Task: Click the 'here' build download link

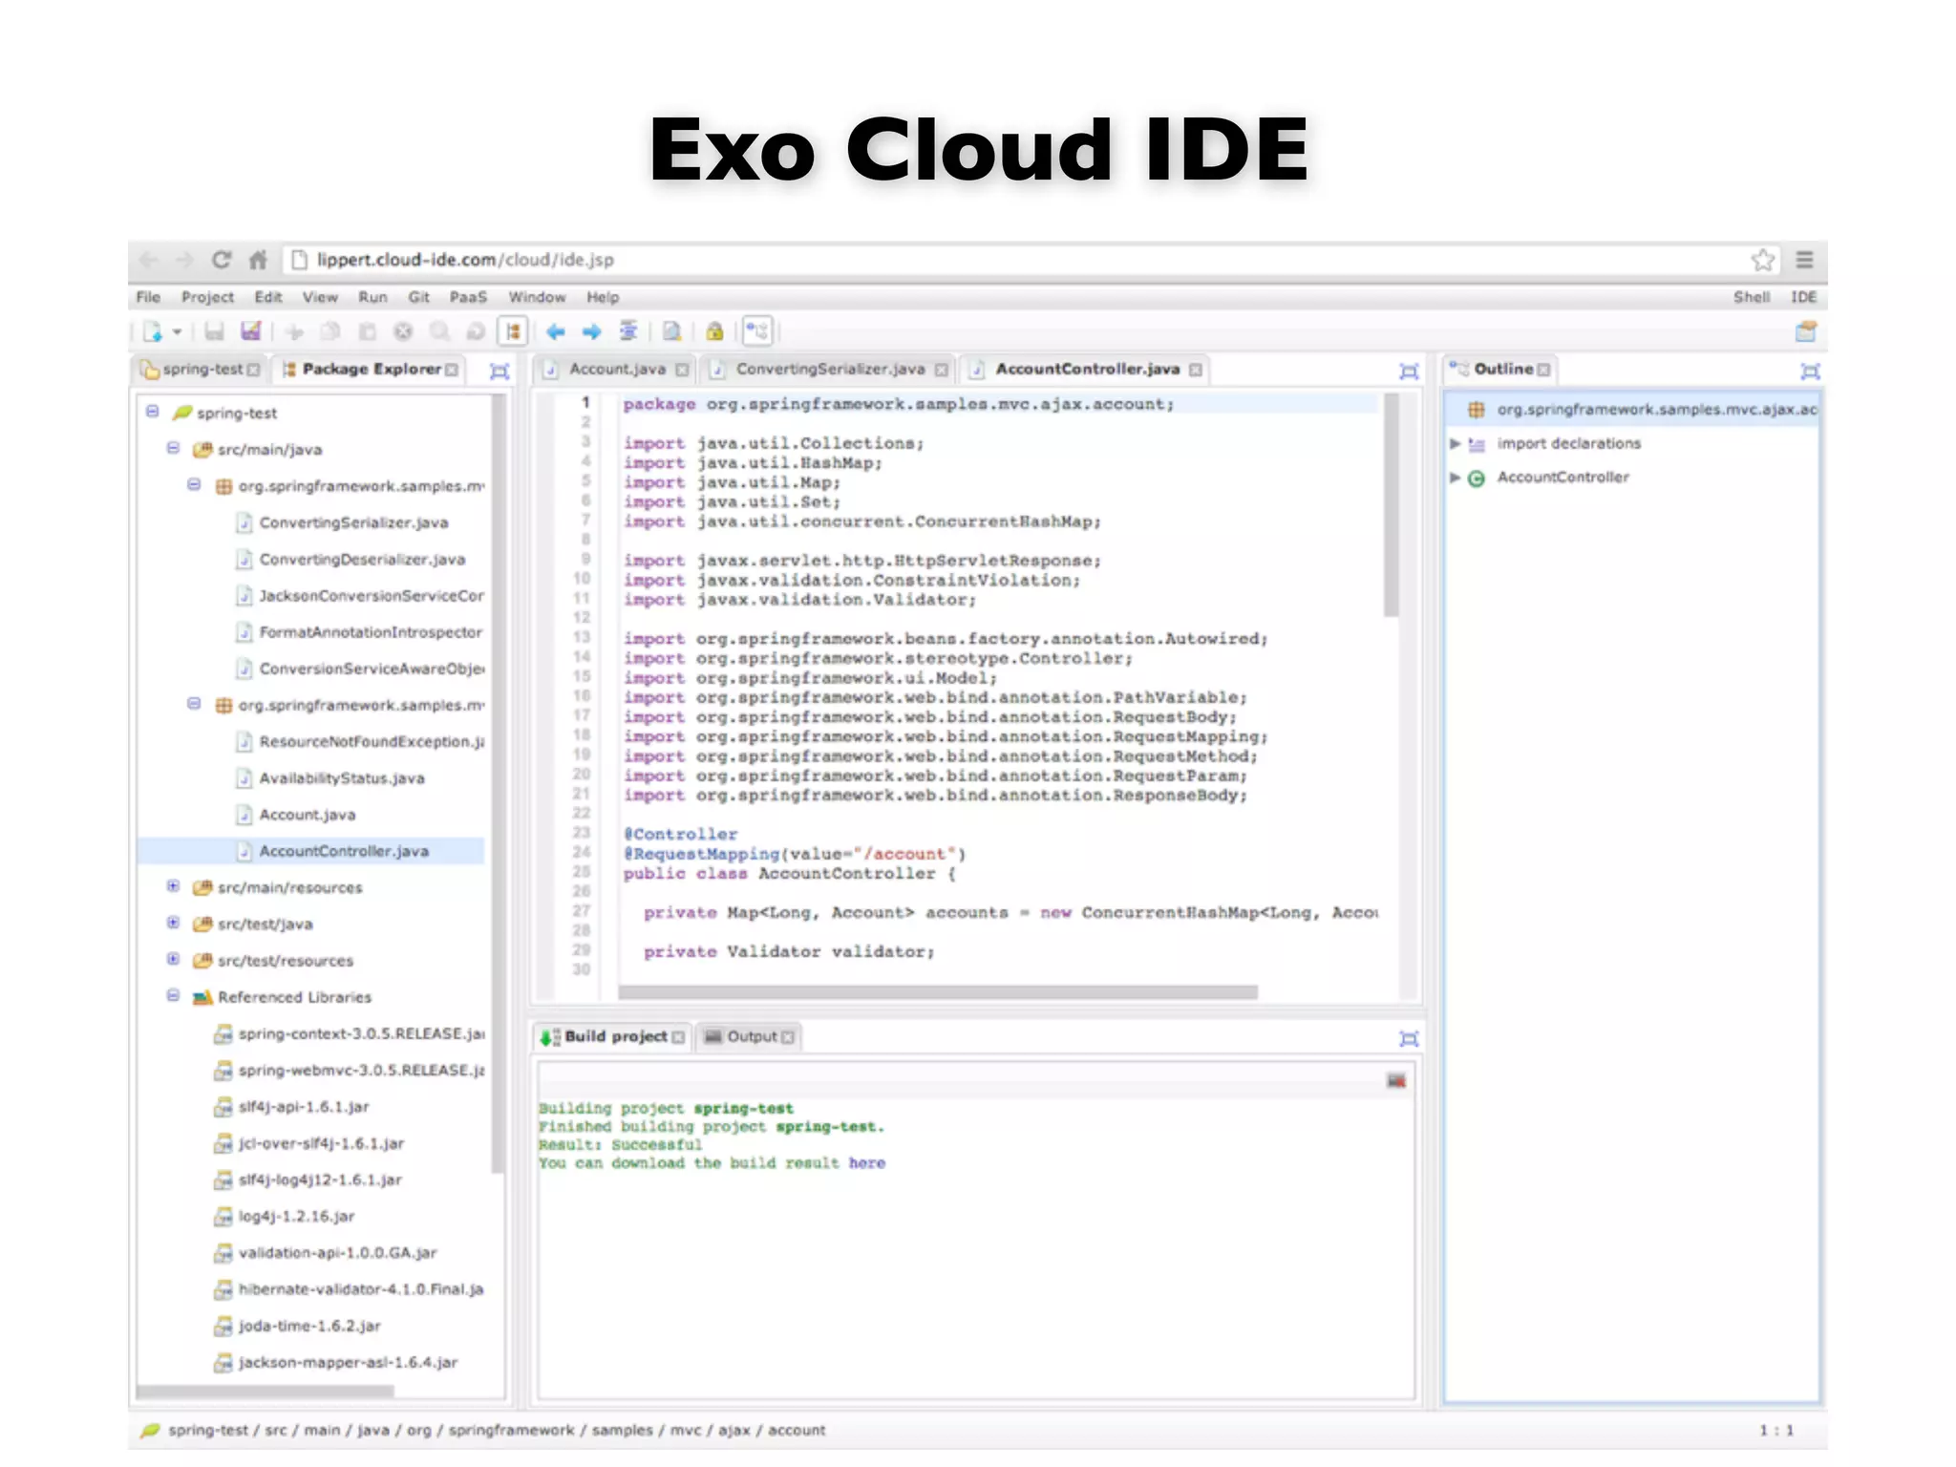Action: coord(866,1163)
